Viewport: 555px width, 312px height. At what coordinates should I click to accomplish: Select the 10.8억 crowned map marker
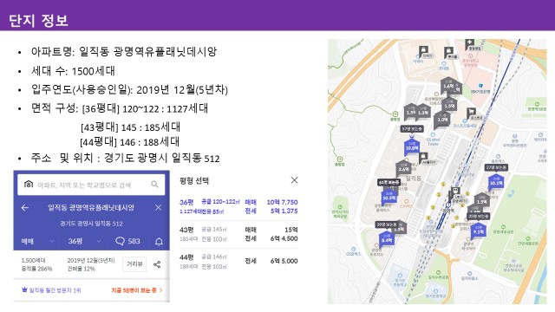tap(412, 146)
